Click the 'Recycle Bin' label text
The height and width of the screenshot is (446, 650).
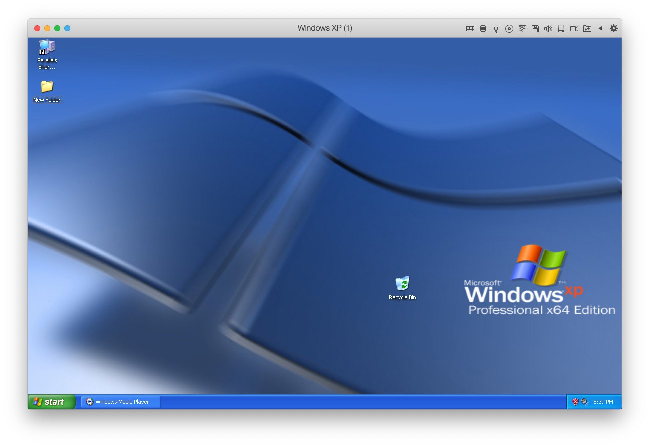[x=402, y=297]
